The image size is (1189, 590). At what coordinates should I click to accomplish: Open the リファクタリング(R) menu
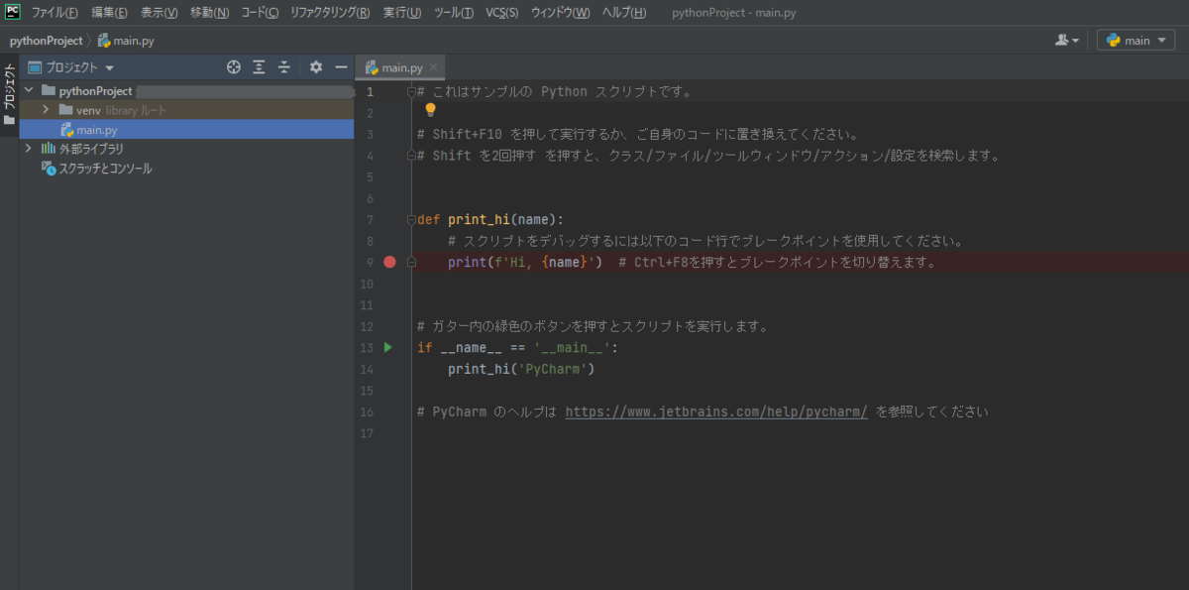[x=330, y=13]
